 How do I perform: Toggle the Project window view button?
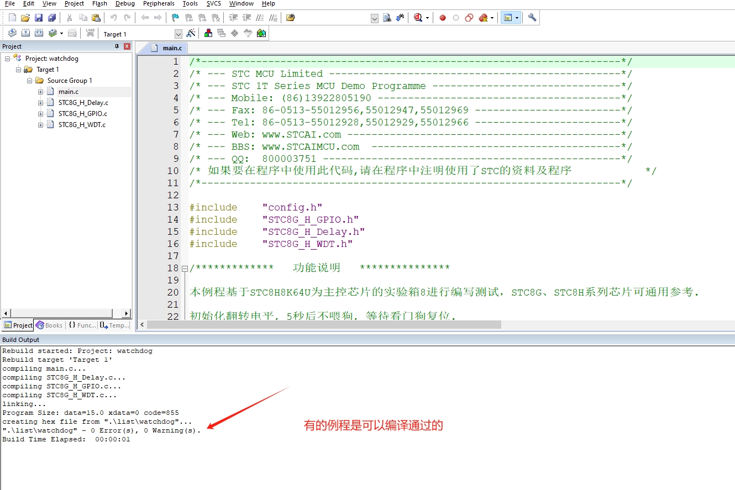click(x=508, y=18)
